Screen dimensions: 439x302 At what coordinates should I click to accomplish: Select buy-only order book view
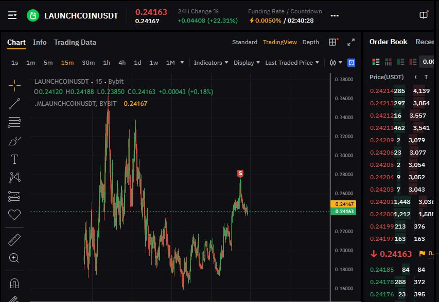400,62
